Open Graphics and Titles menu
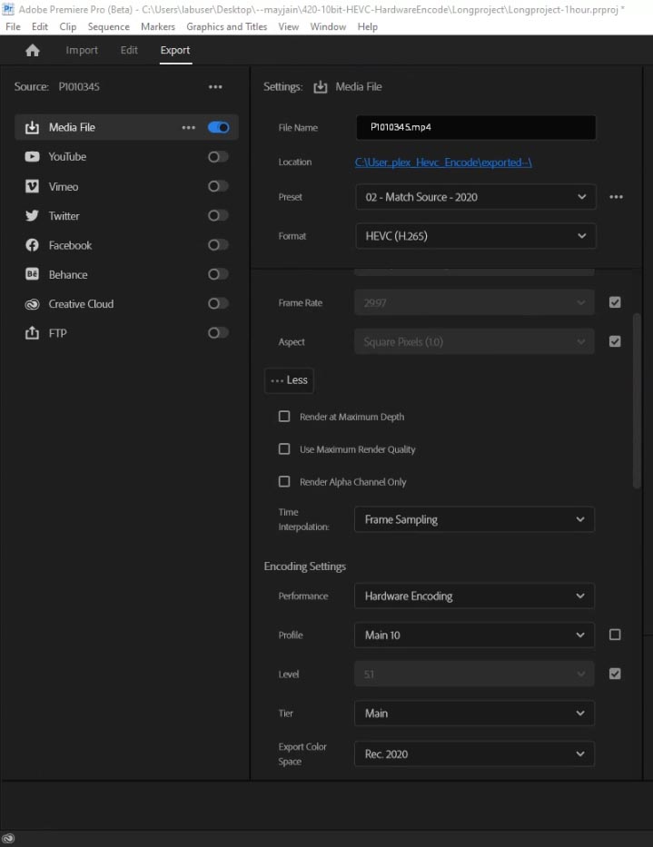Viewport: 653px width, 847px height. [226, 26]
